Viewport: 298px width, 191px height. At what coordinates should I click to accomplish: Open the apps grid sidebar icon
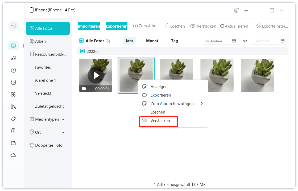(x=13, y=94)
